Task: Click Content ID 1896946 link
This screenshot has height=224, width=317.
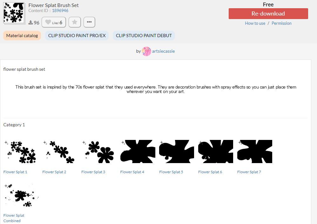Action: tap(60, 10)
